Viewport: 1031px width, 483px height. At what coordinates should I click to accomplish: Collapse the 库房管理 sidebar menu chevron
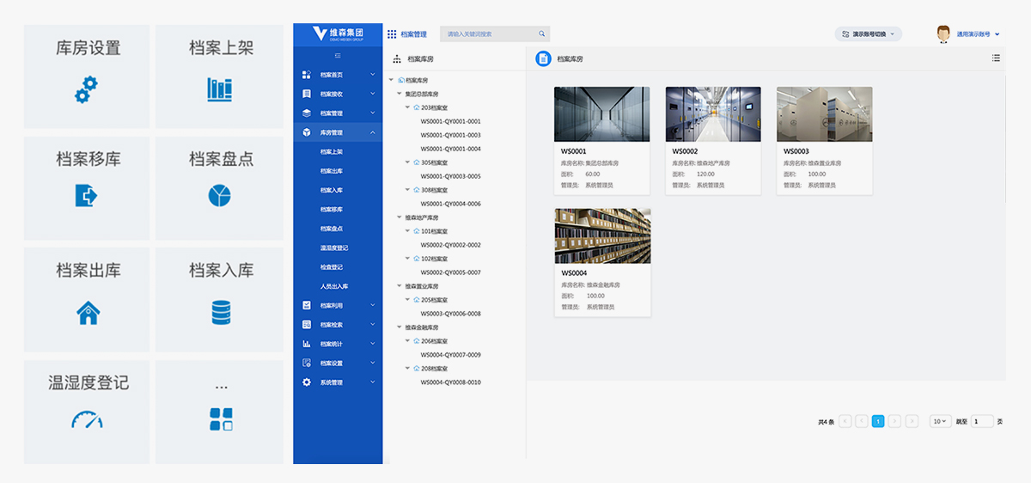[x=373, y=132]
